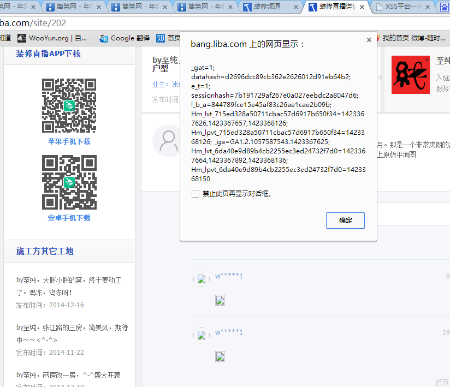
Task: Click the dialog title bang.liba.com 上的网页显示
Action: point(247,44)
